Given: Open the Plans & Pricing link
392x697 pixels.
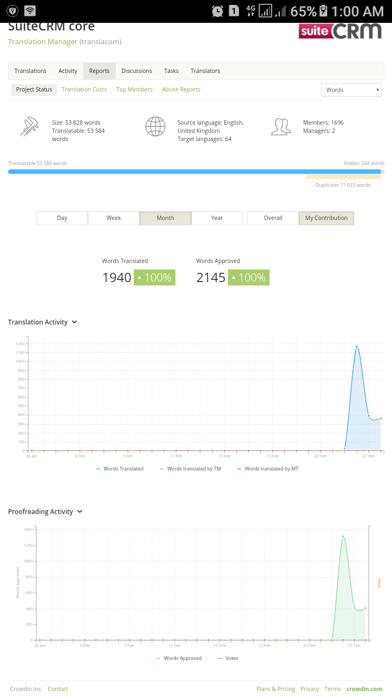Looking at the screenshot, I should [x=275, y=689].
